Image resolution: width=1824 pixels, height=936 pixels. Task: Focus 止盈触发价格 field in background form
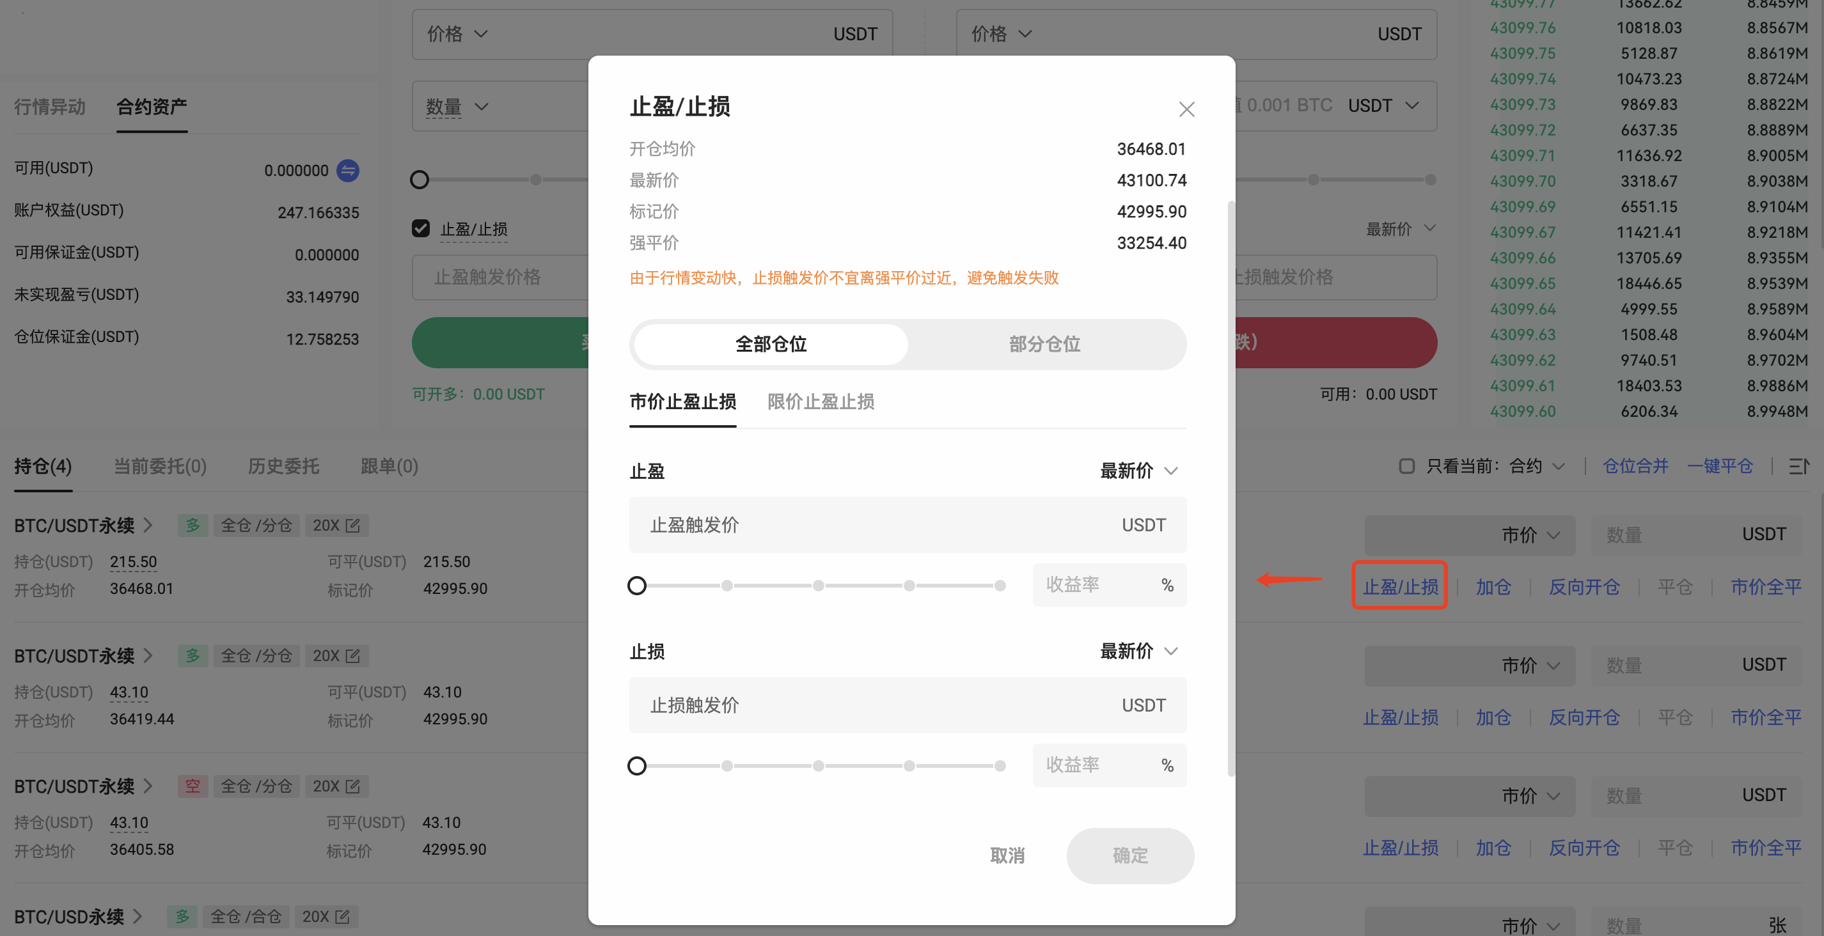coord(500,276)
